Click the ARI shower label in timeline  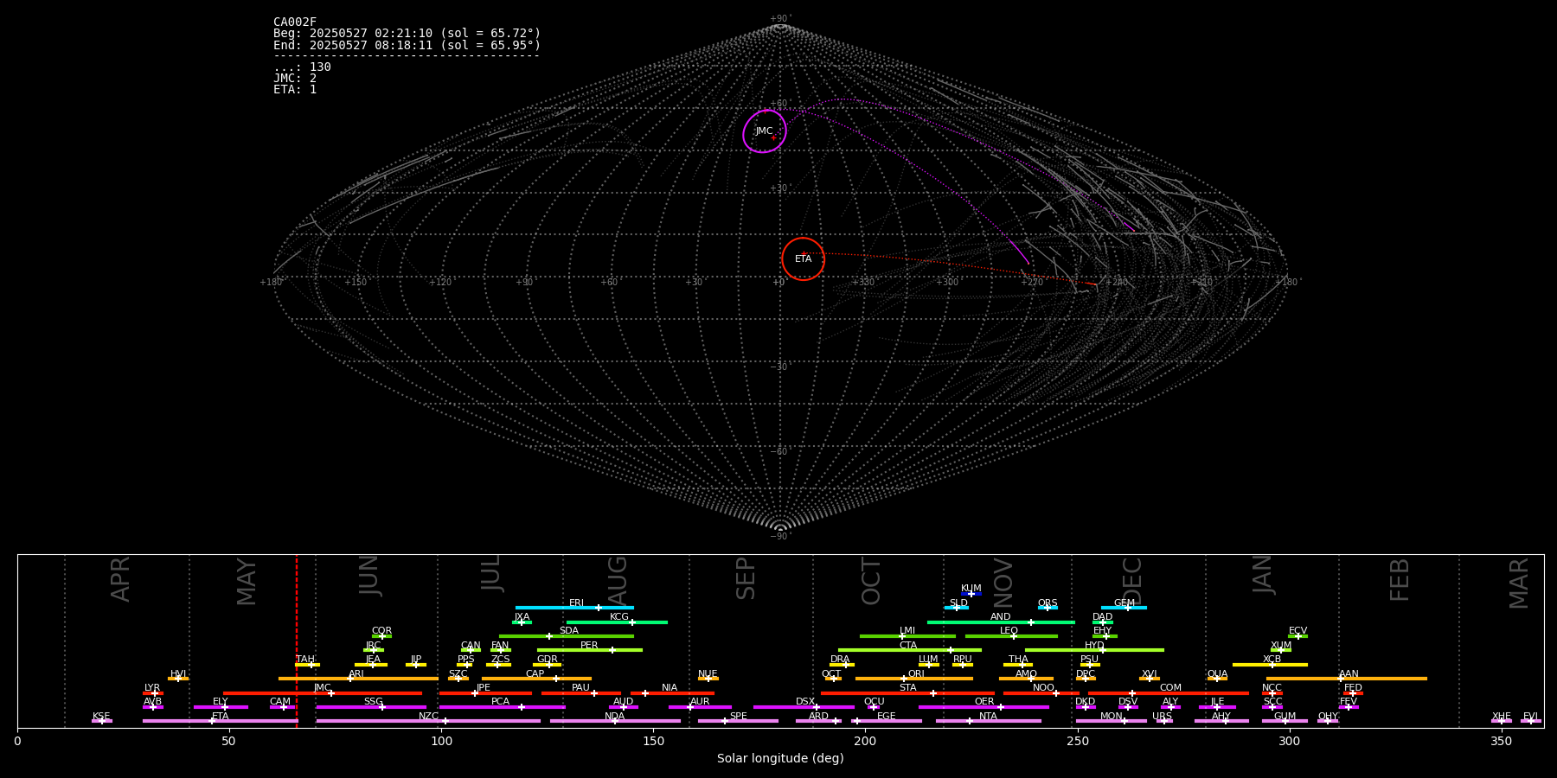click(x=356, y=674)
